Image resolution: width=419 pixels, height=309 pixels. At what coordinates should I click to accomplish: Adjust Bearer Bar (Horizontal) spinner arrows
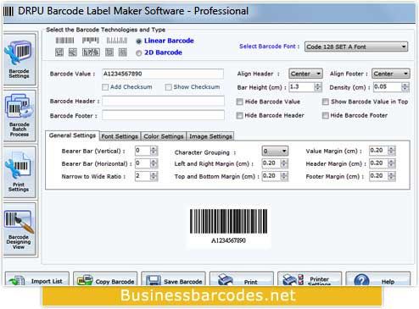pyautogui.click(x=154, y=163)
